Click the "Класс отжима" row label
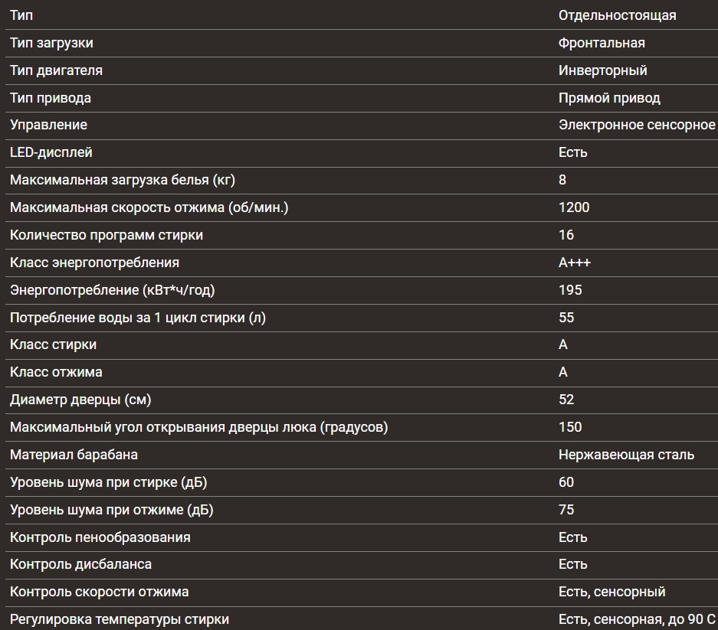 point(56,372)
